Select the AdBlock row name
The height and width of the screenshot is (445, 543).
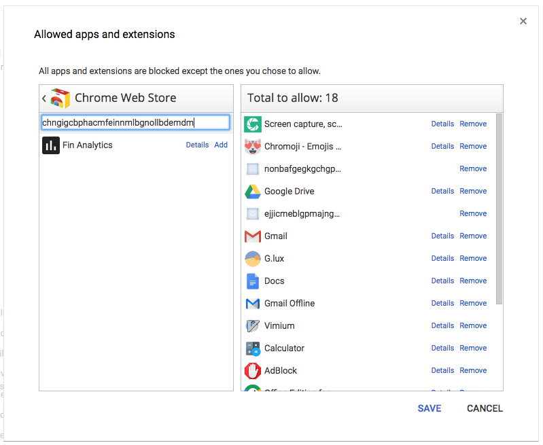(281, 371)
